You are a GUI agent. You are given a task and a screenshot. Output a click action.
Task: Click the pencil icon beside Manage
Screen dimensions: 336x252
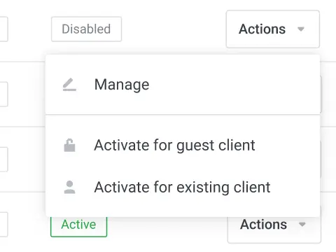point(69,85)
